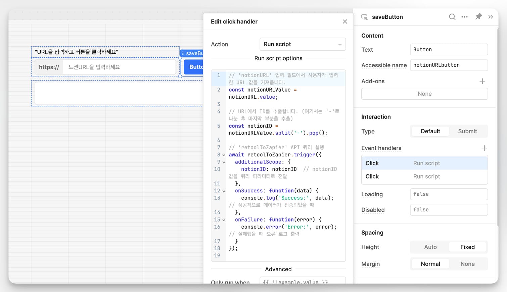Collapse the inspector with double chevron icon
Screen dimensions: 507x292
click(x=491, y=17)
